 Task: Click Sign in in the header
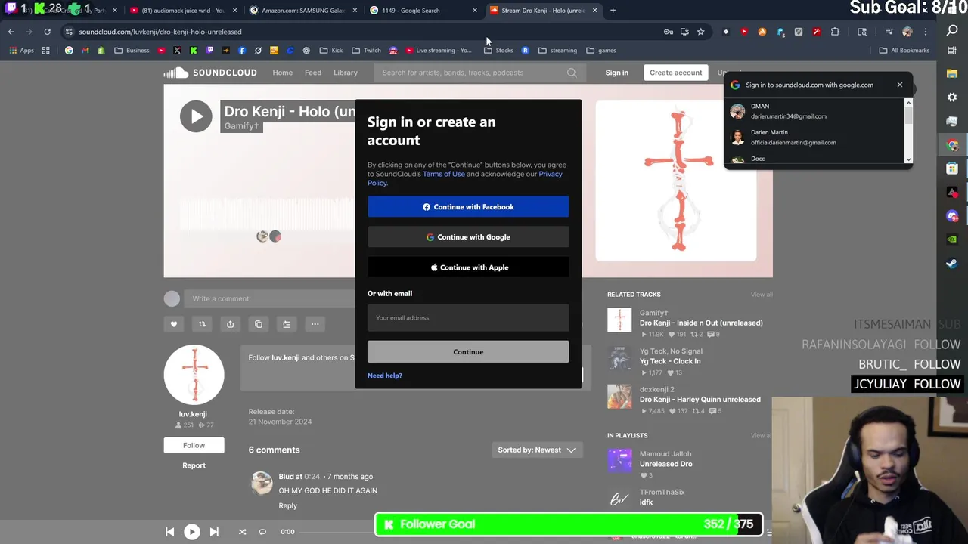coord(616,73)
